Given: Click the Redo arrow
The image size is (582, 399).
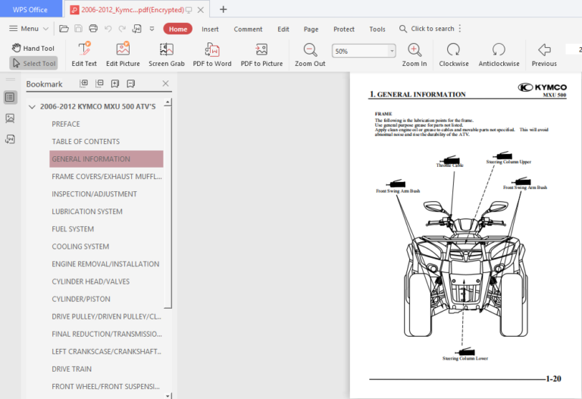Looking at the screenshot, I should (122, 29).
